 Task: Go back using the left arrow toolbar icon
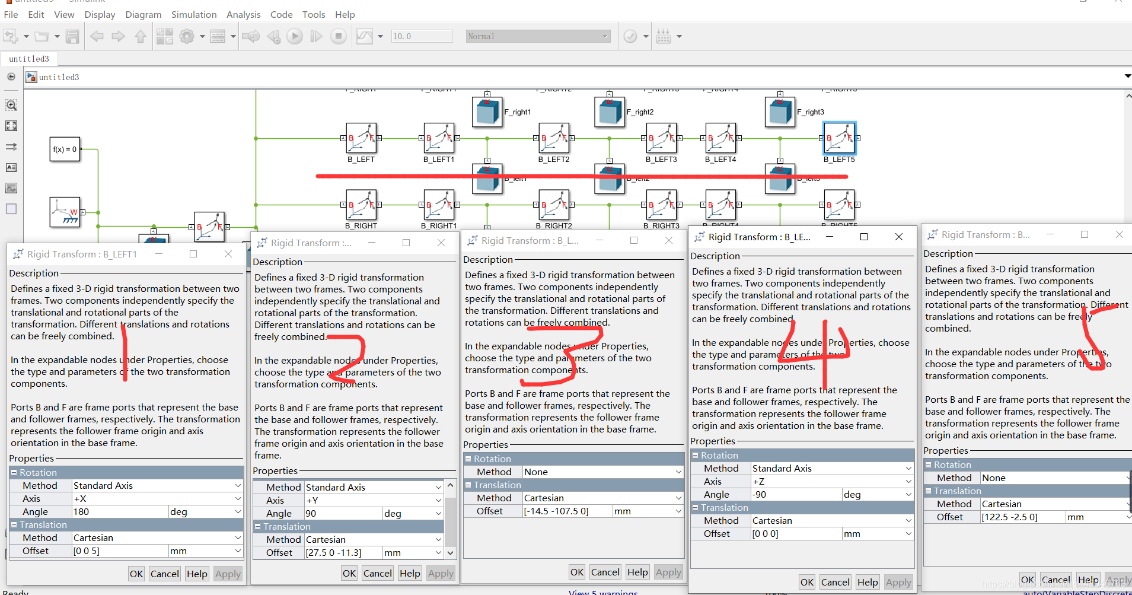[x=97, y=36]
